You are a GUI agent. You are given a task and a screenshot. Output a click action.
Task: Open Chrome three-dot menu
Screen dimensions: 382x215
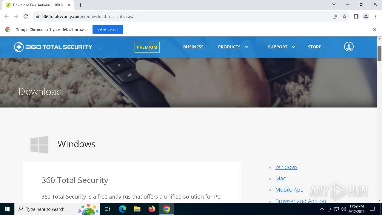point(375,16)
